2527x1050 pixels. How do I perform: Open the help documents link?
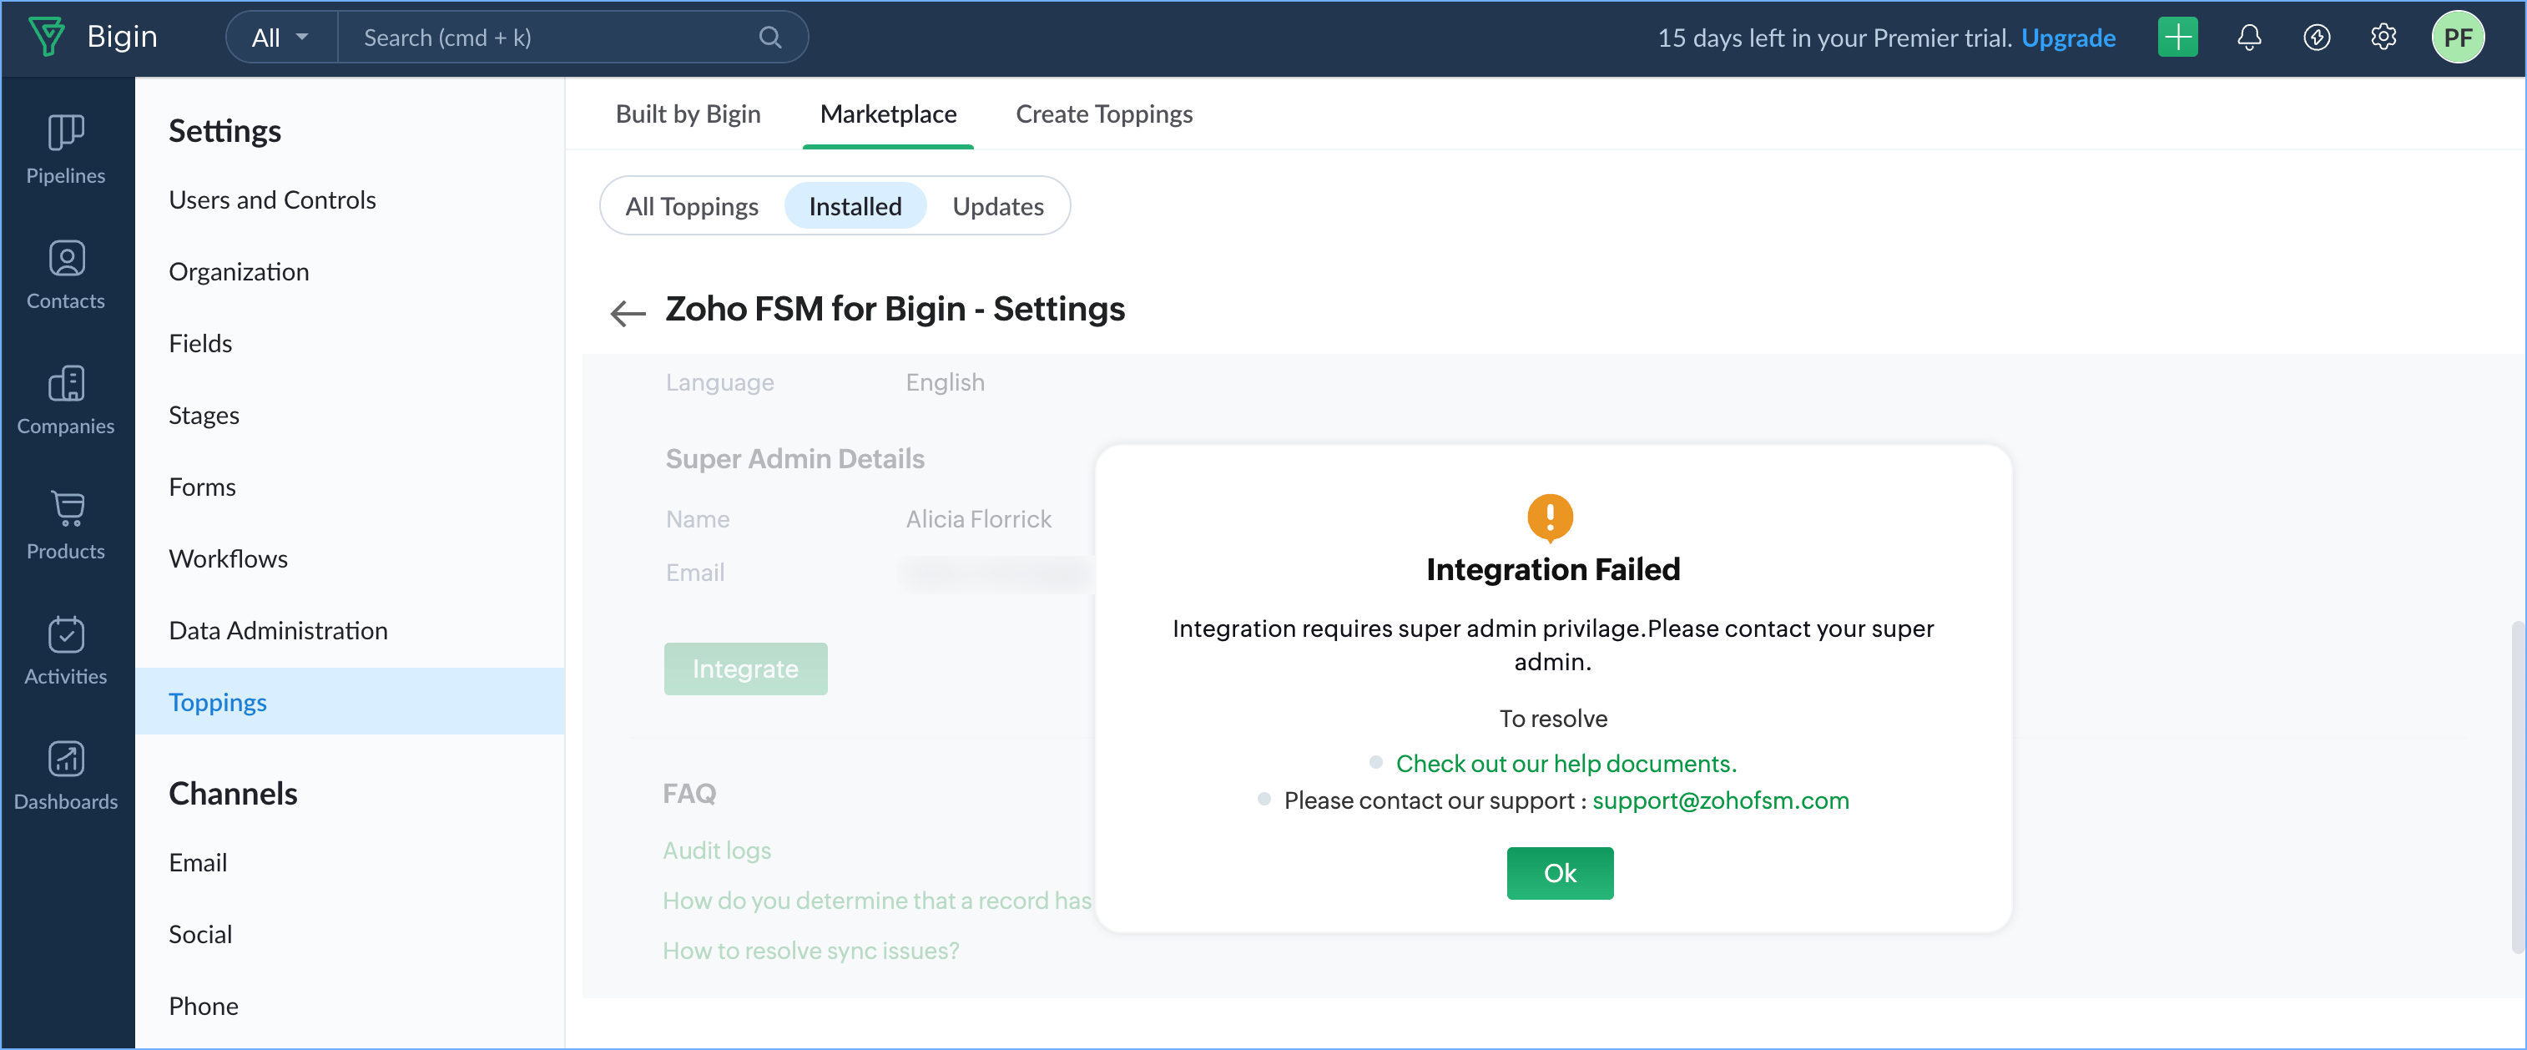click(x=1566, y=763)
